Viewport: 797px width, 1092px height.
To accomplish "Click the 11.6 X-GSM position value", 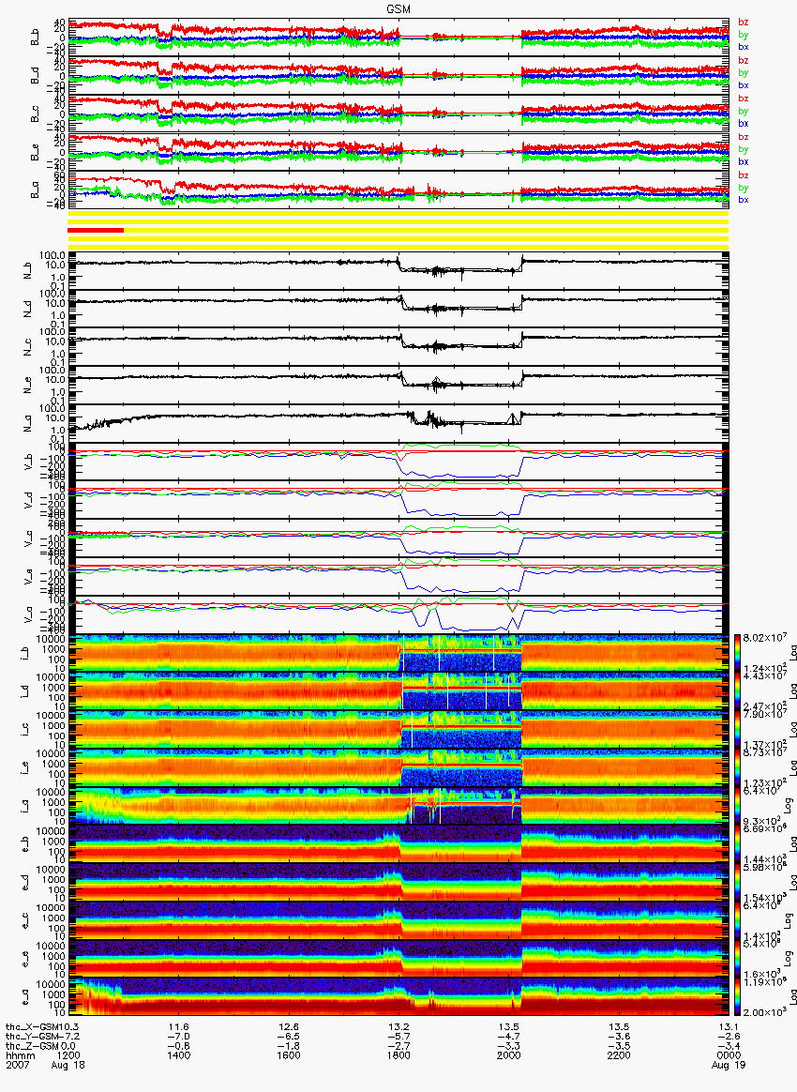I will coord(178,1026).
